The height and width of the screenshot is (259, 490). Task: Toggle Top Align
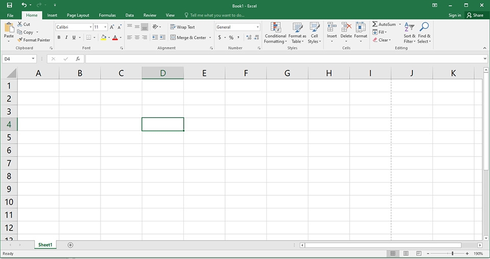click(x=129, y=27)
